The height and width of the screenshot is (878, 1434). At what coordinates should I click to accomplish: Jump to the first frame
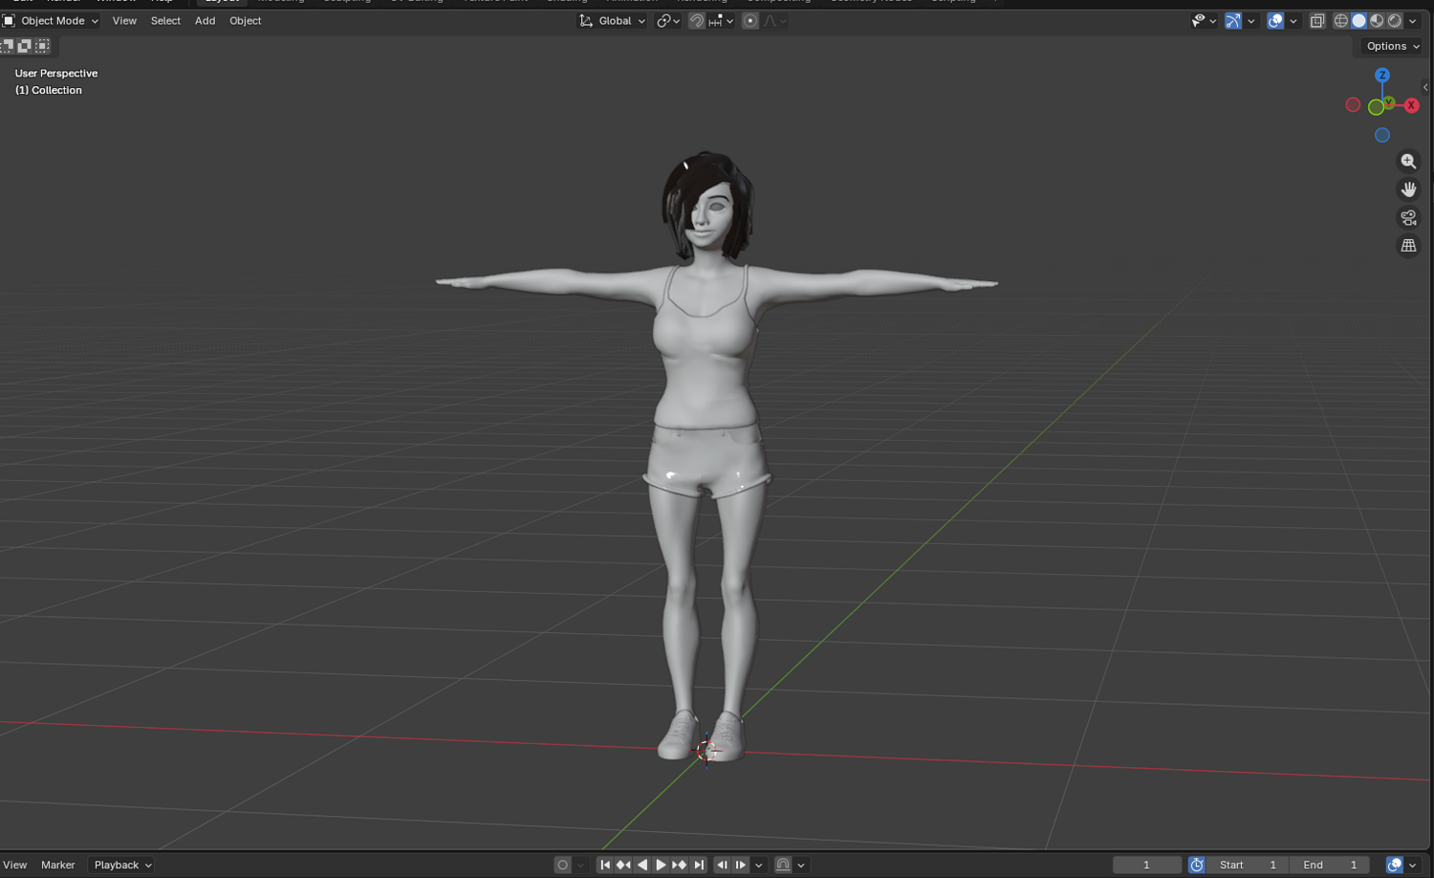click(x=605, y=865)
